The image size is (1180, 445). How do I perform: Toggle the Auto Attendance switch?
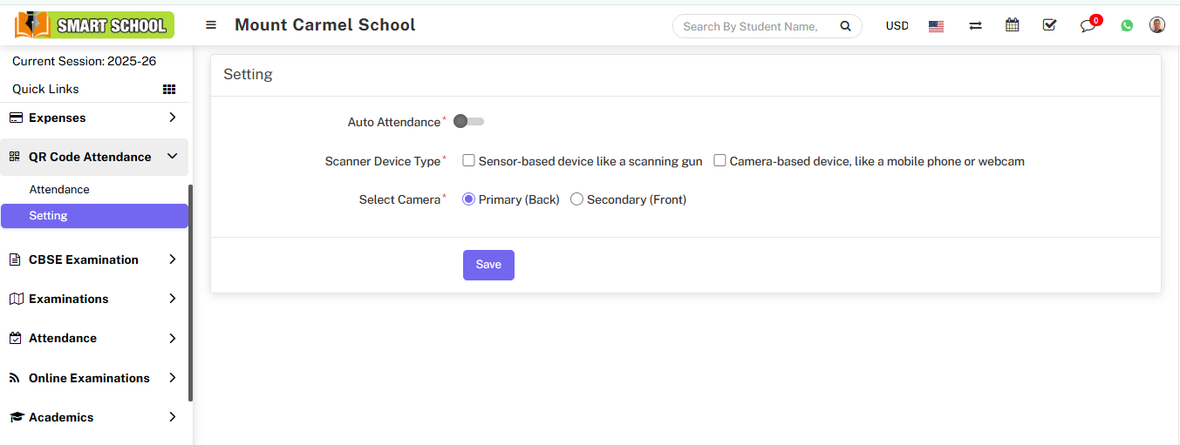click(468, 122)
